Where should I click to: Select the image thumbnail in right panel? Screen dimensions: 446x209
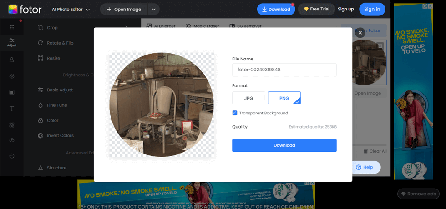pyautogui.click(x=369, y=63)
